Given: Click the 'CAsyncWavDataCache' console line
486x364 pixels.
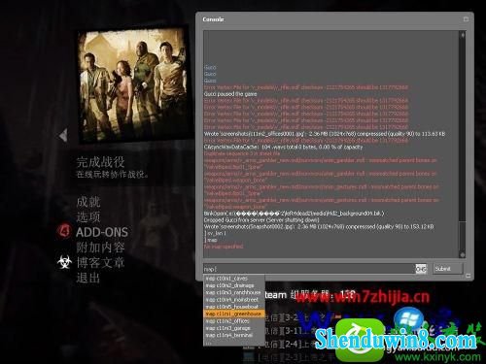Looking at the screenshot, I should (283, 147).
